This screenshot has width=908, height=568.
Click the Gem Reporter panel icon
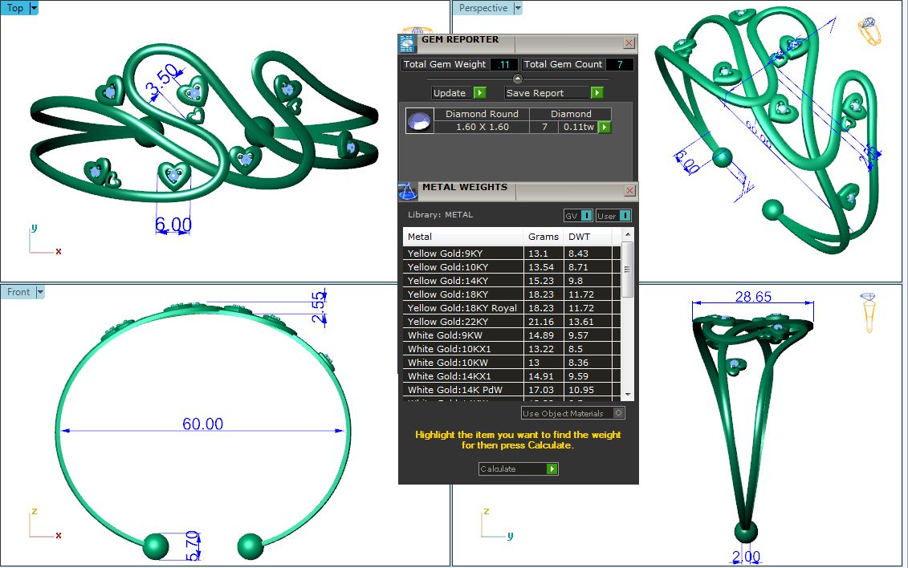[408, 43]
